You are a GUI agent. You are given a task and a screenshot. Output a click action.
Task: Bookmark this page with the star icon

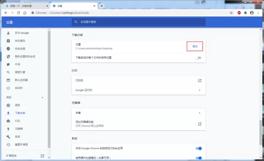[231, 13]
